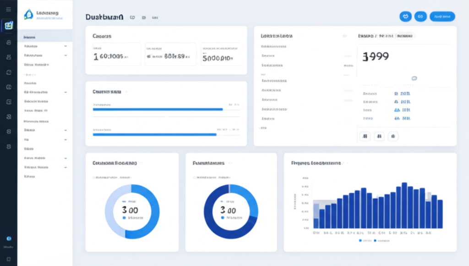
Task: Select the center value of the left donut chart
Action: coord(132,211)
